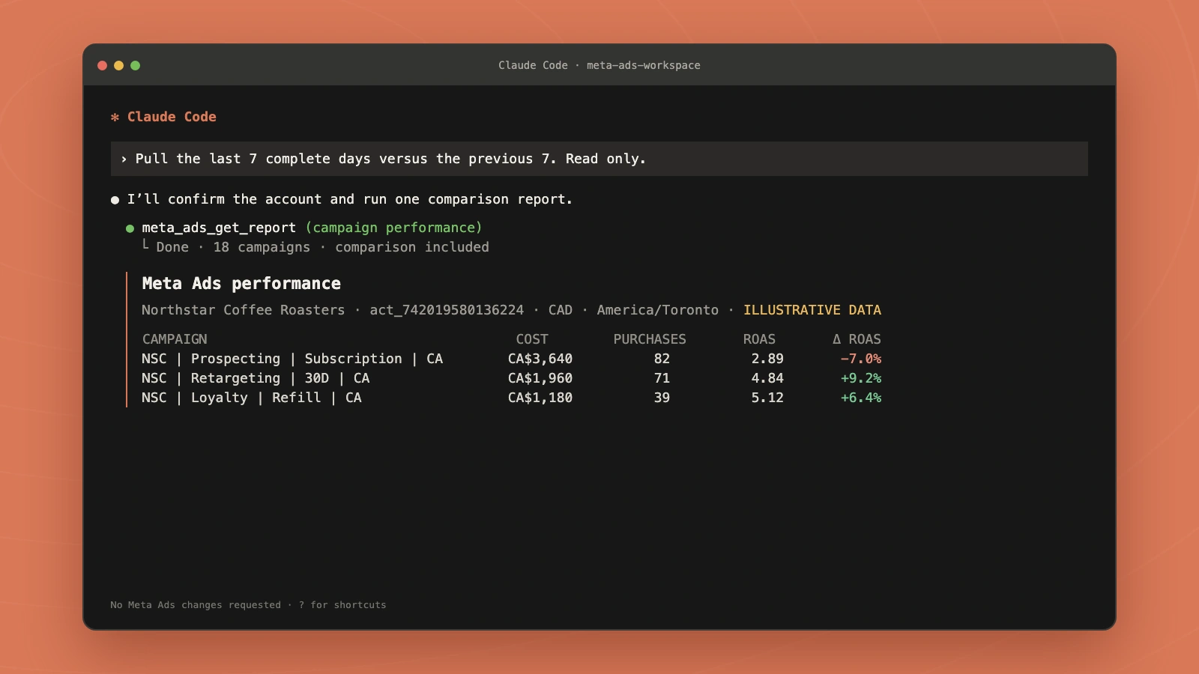
Task: Click the ROAS value 5.12
Action: tap(767, 398)
